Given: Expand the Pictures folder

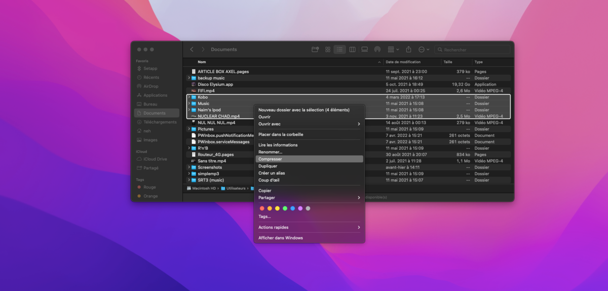Looking at the screenshot, I should tap(188, 129).
